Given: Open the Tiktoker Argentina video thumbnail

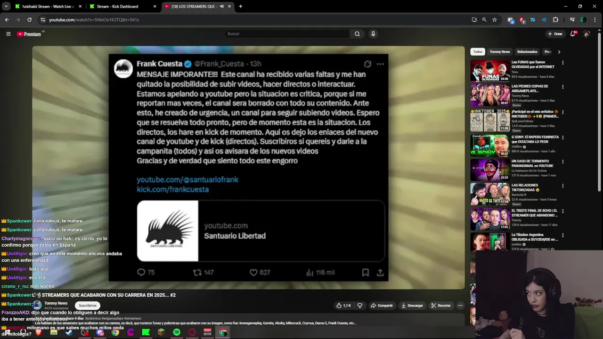Looking at the screenshot, I should (490, 242).
